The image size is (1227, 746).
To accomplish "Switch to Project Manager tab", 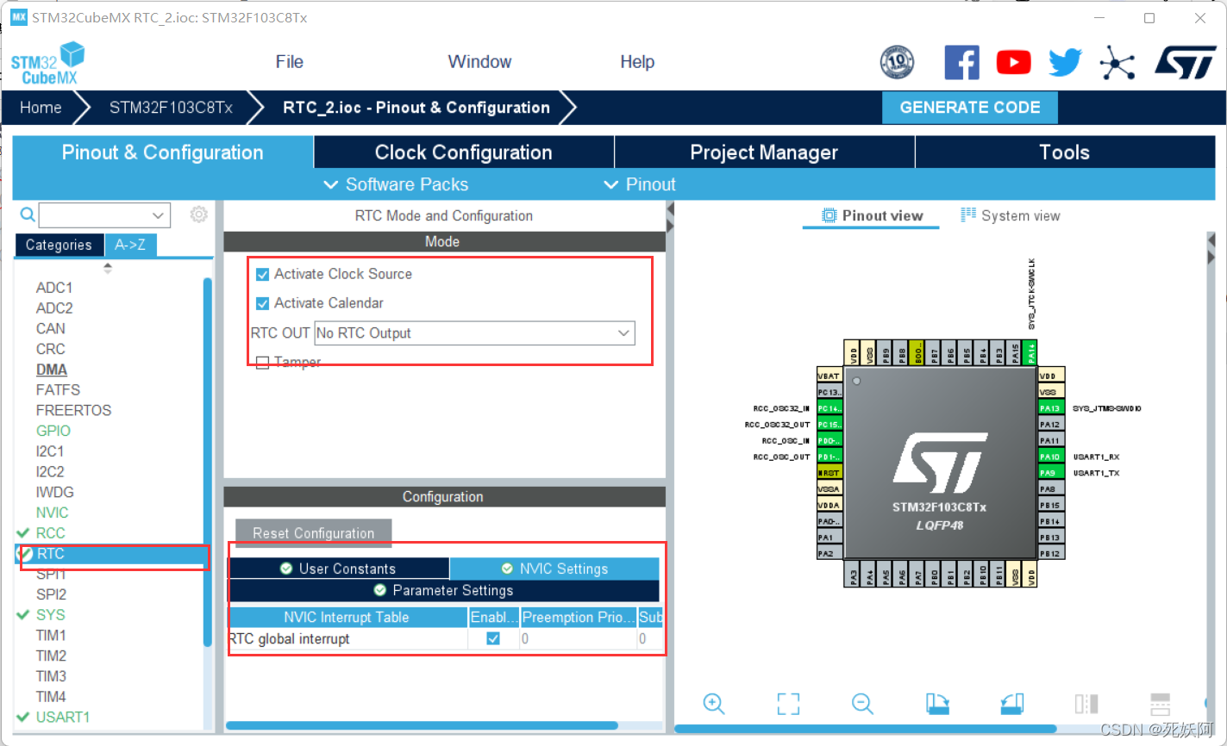I will click(764, 152).
